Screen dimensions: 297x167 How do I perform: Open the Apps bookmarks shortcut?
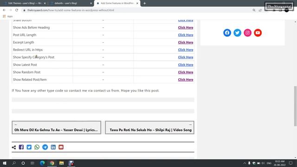[8, 16]
